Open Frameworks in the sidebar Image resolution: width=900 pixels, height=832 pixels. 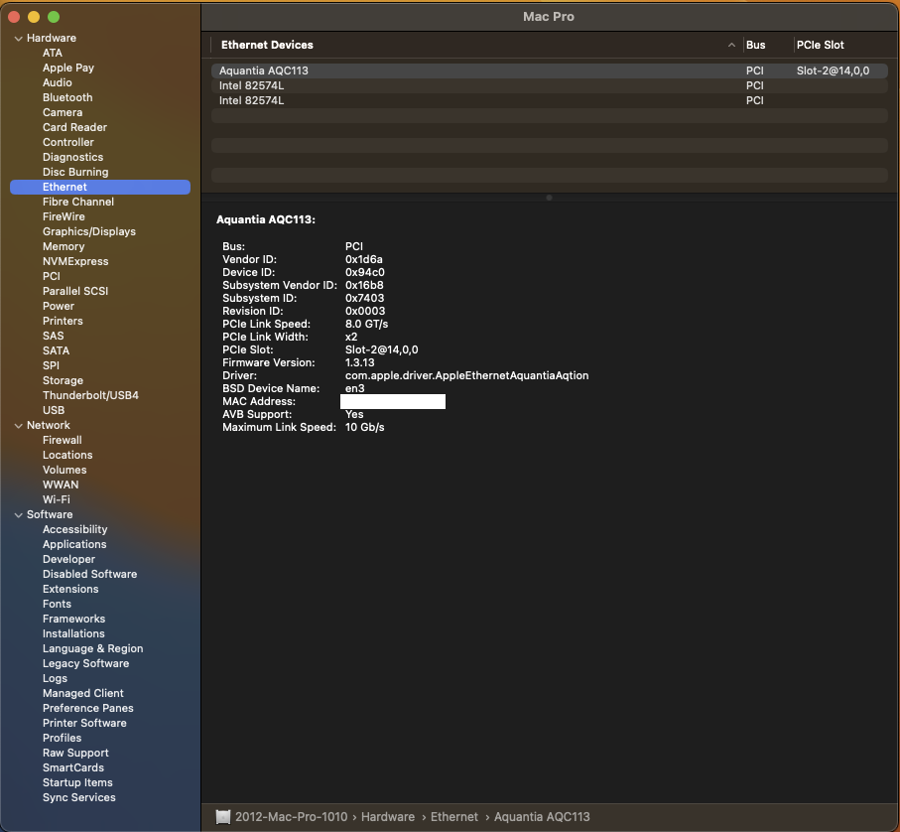pyautogui.click(x=74, y=620)
